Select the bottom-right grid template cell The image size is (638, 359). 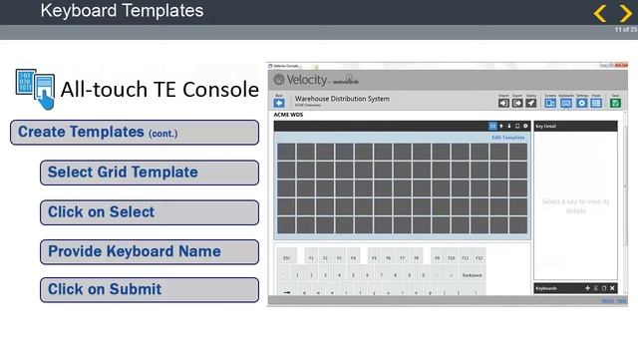[x=518, y=225]
